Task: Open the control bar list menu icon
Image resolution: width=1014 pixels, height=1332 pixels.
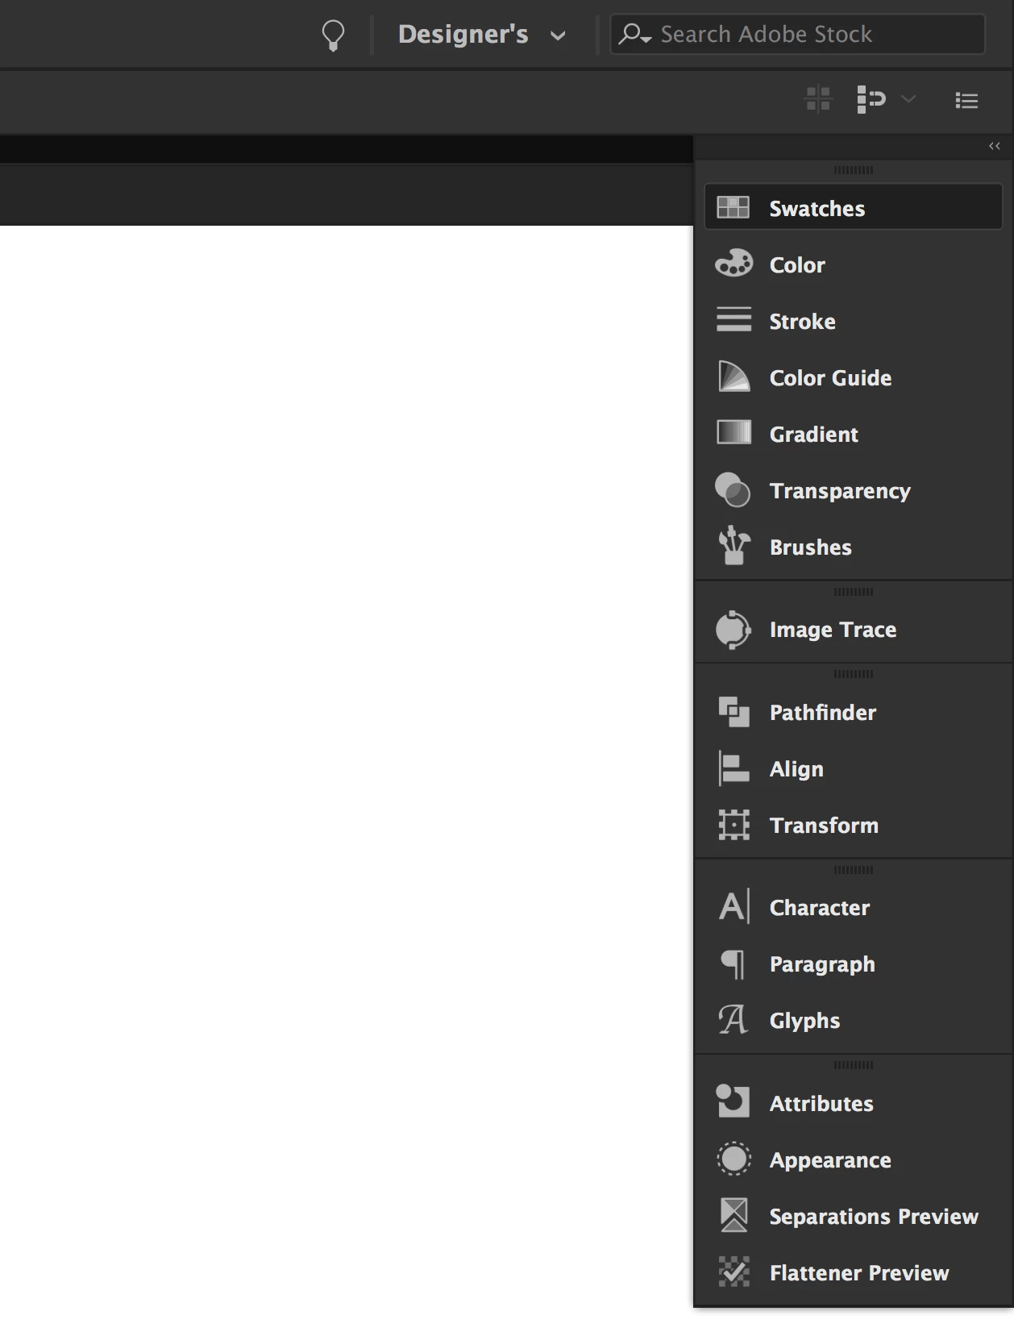Action: click(966, 100)
